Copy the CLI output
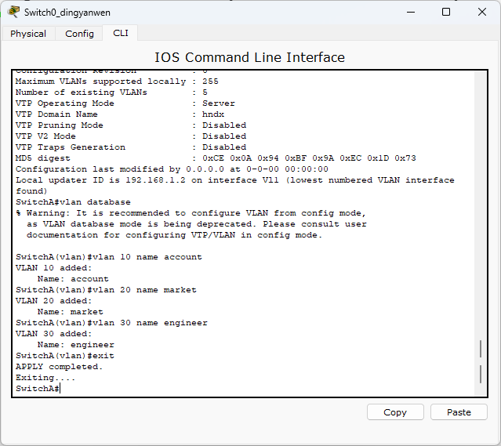 pyautogui.click(x=395, y=412)
